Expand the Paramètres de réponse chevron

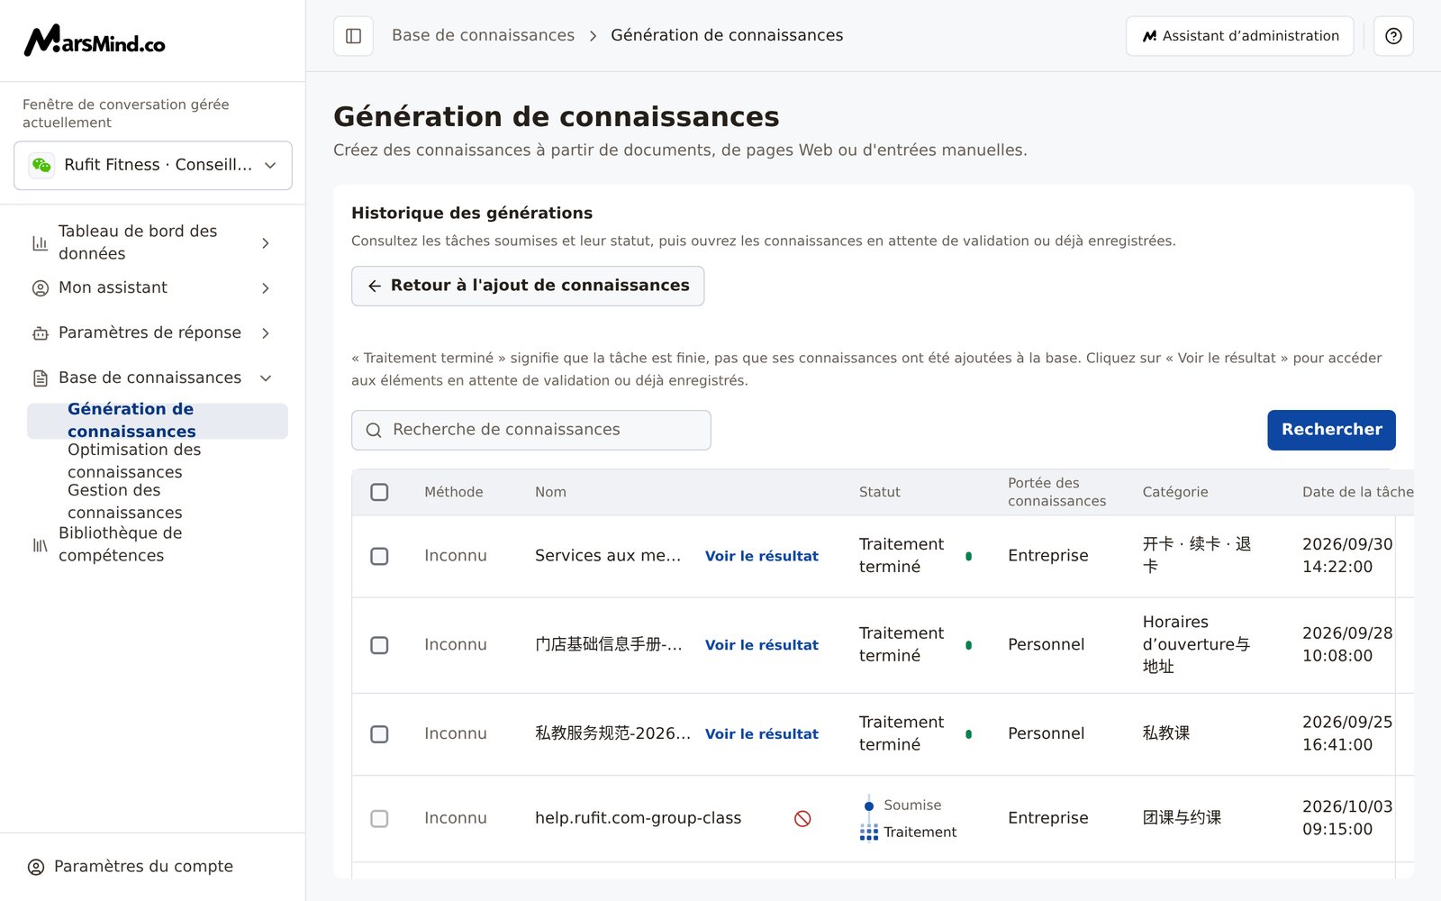pyautogui.click(x=266, y=333)
